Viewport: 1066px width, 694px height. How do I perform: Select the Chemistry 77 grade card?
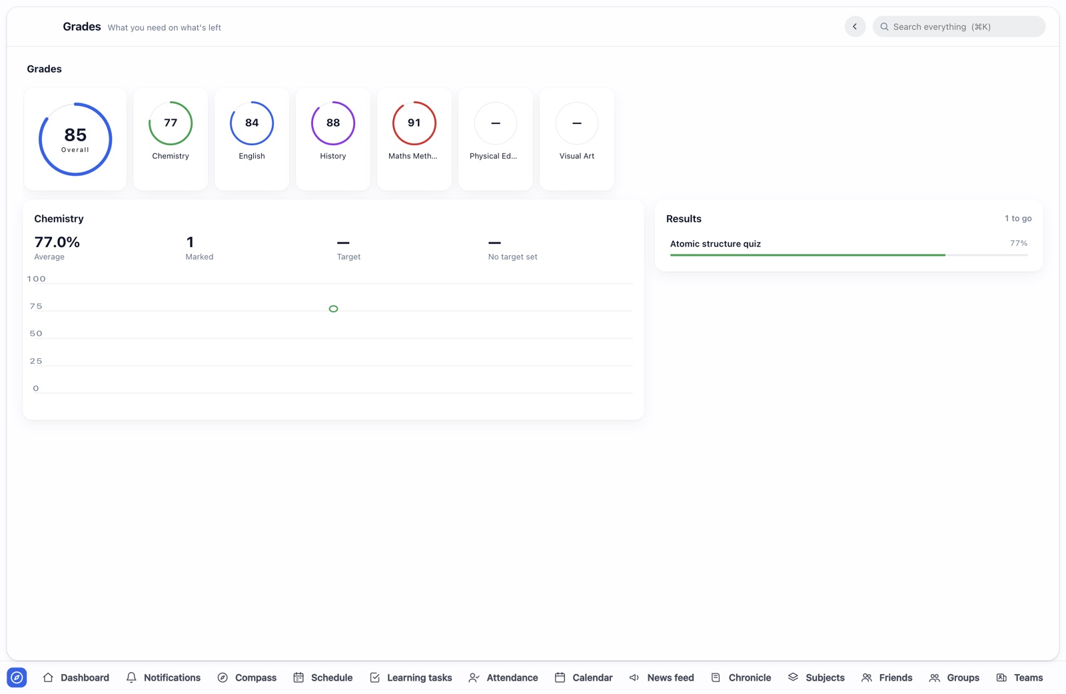point(171,139)
